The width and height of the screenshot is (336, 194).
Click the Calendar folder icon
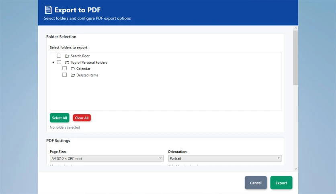[x=73, y=69]
